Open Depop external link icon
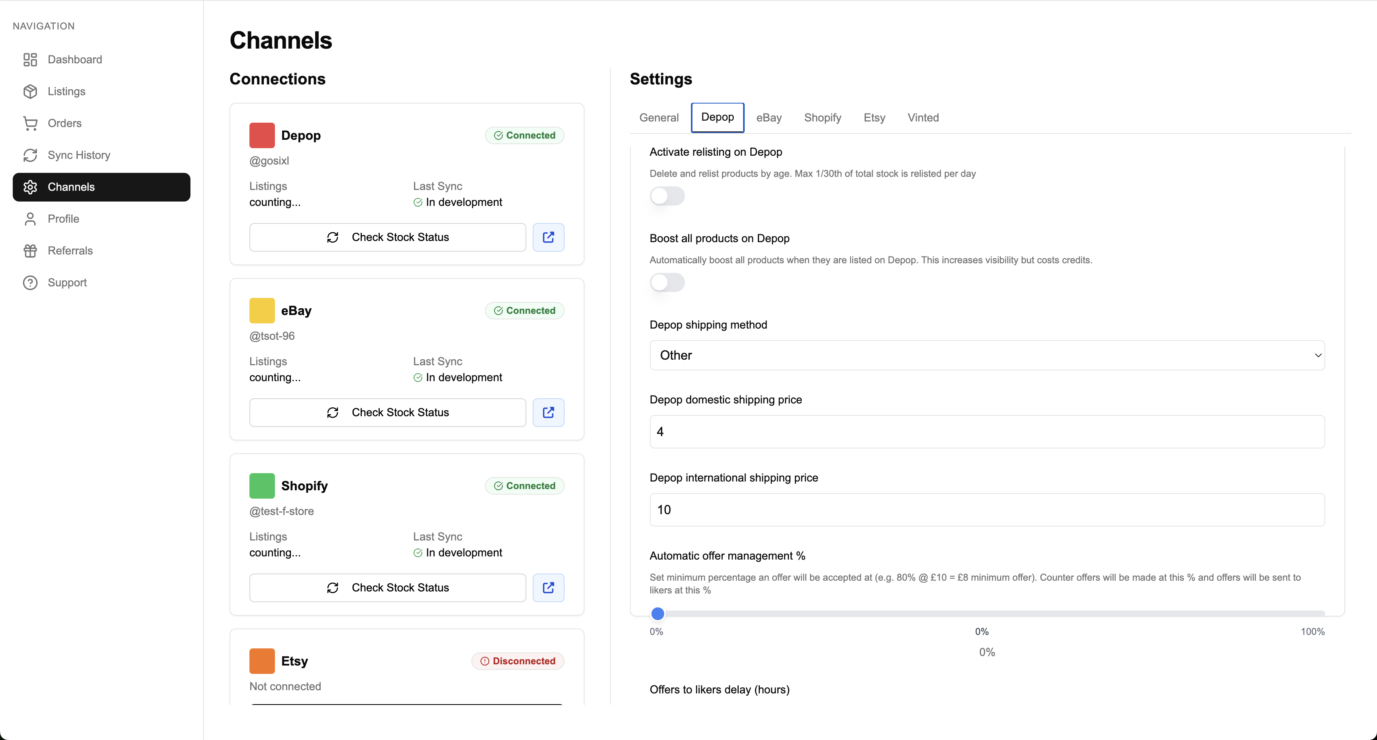The height and width of the screenshot is (740, 1377). (x=548, y=237)
